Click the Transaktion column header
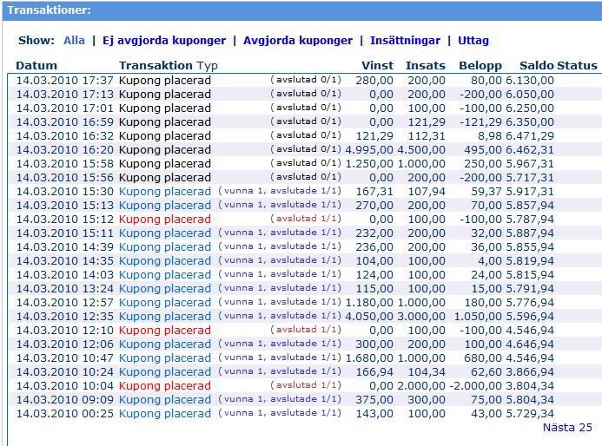The image size is (602, 446). click(155, 66)
